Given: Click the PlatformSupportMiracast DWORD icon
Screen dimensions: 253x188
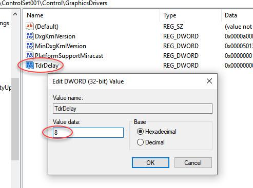Looking at the screenshot, I should (30, 55).
